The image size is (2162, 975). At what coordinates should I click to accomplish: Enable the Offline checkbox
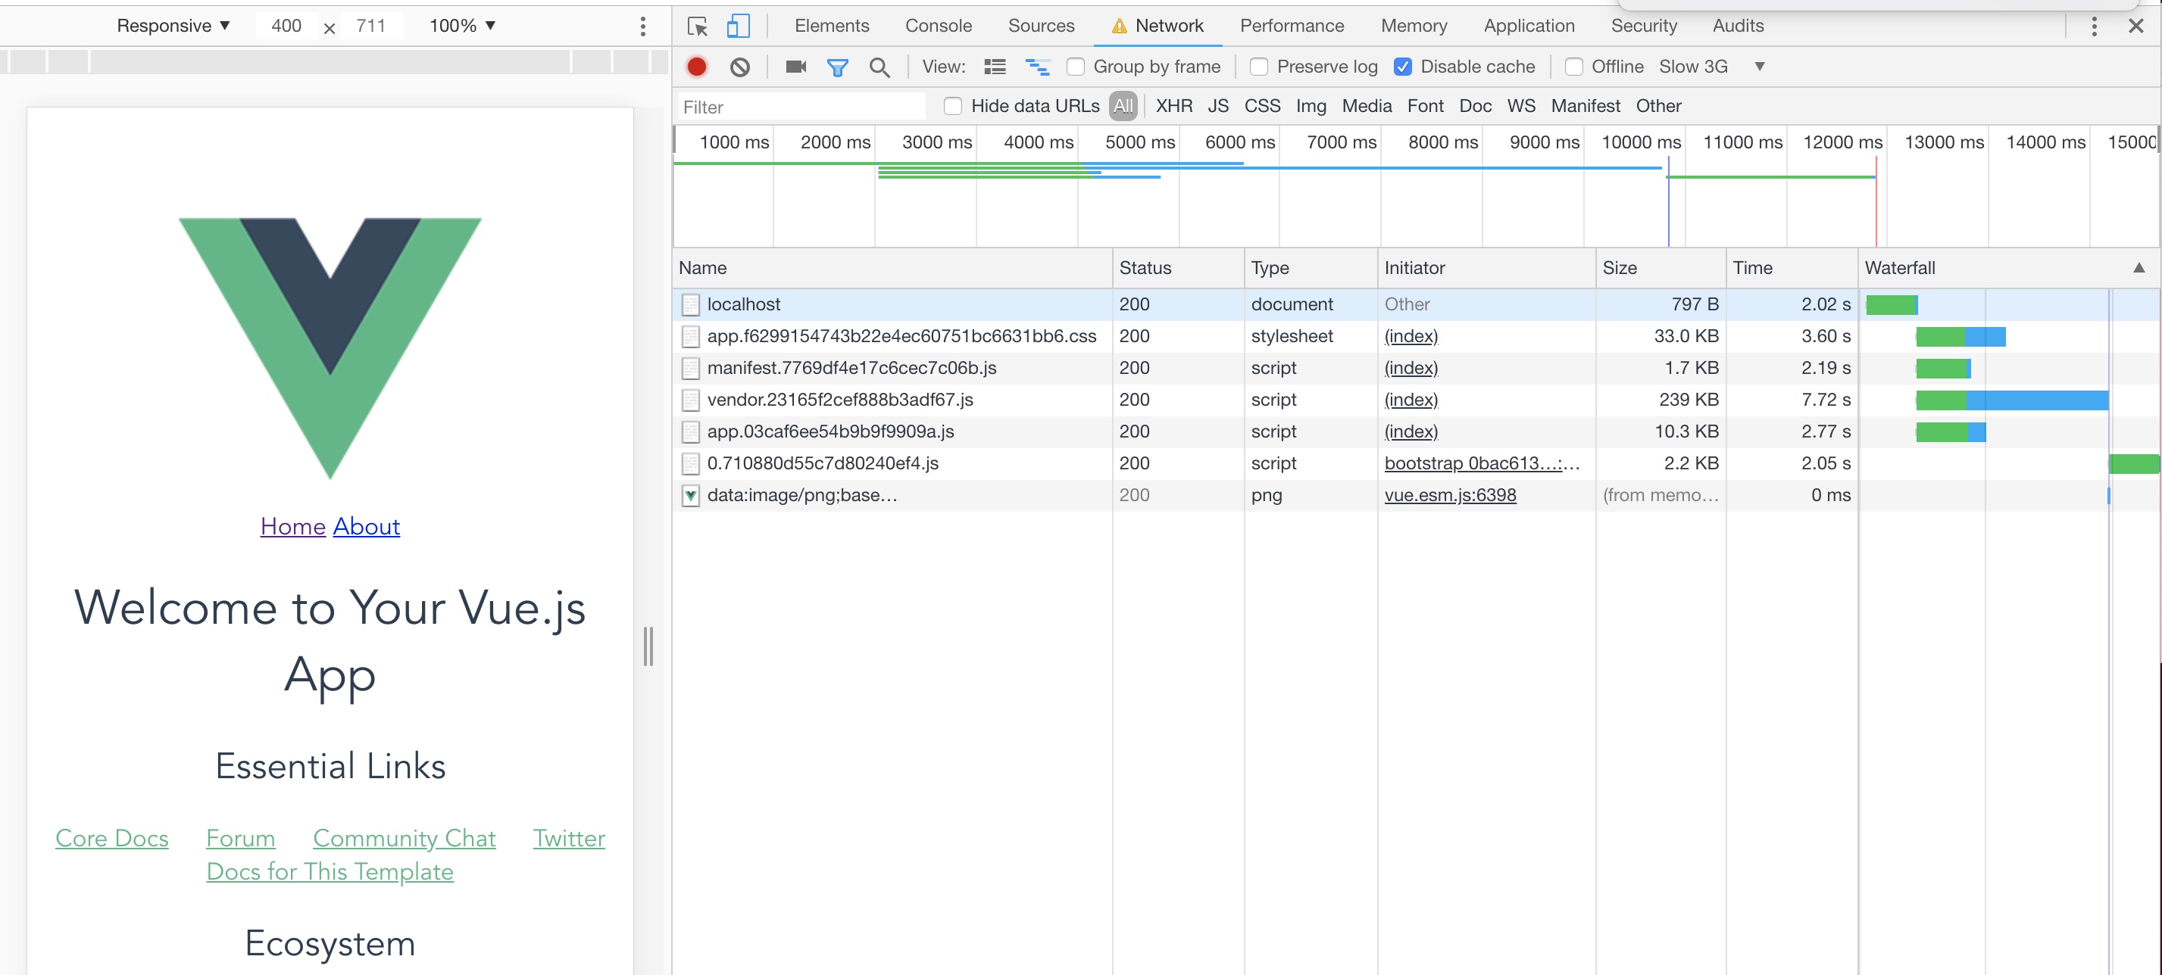(1573, 66)
